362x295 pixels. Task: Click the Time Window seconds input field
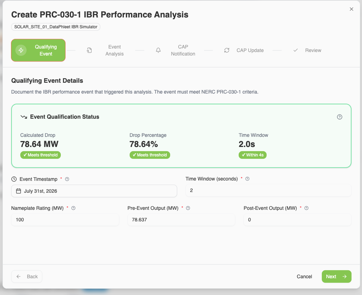[x=268, y=191]
